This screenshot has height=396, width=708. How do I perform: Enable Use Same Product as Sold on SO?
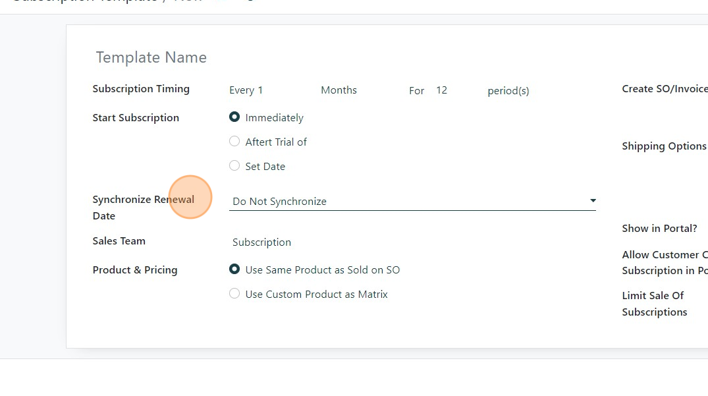point(234,269)
